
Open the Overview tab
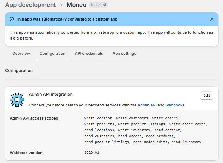[21, 54]
